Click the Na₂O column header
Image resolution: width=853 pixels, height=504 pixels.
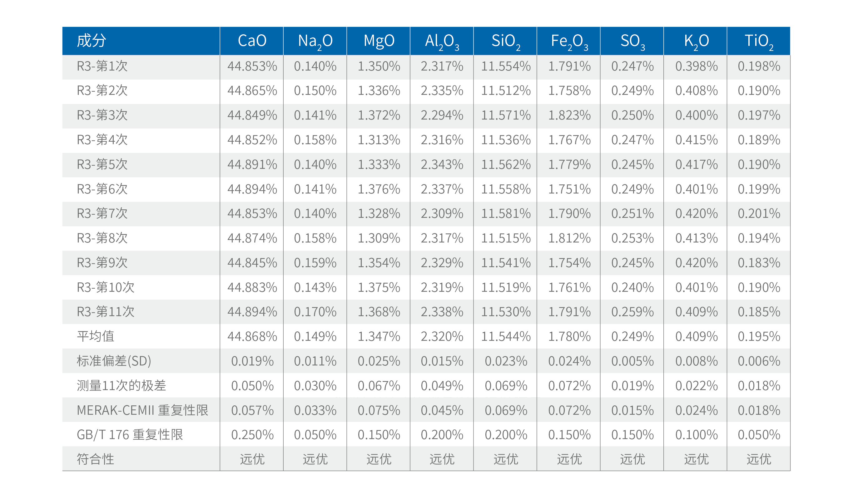pyautogui.click(x=315, y=41)
